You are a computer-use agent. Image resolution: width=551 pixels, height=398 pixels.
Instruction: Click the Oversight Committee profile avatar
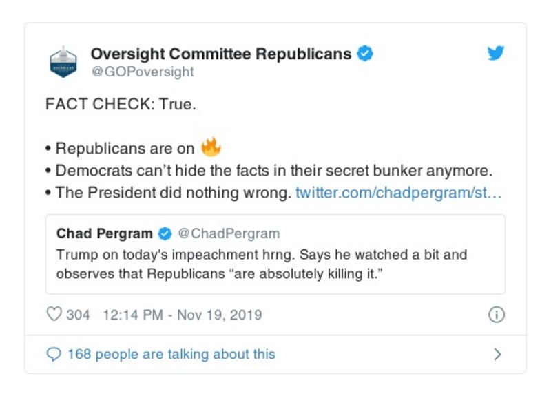coord(63,62)
